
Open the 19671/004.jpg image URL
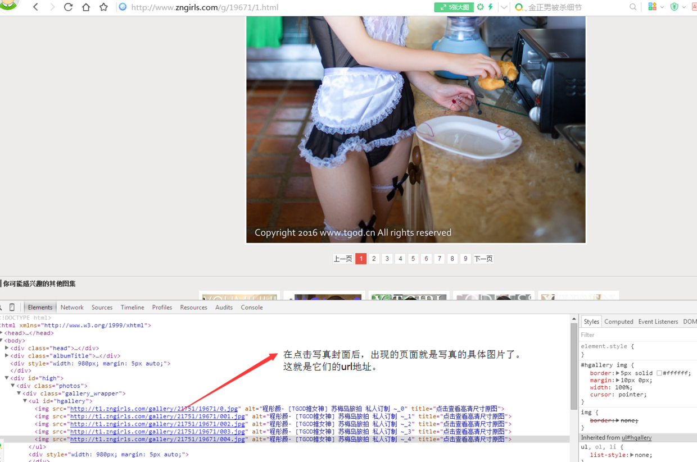(157, 439)
